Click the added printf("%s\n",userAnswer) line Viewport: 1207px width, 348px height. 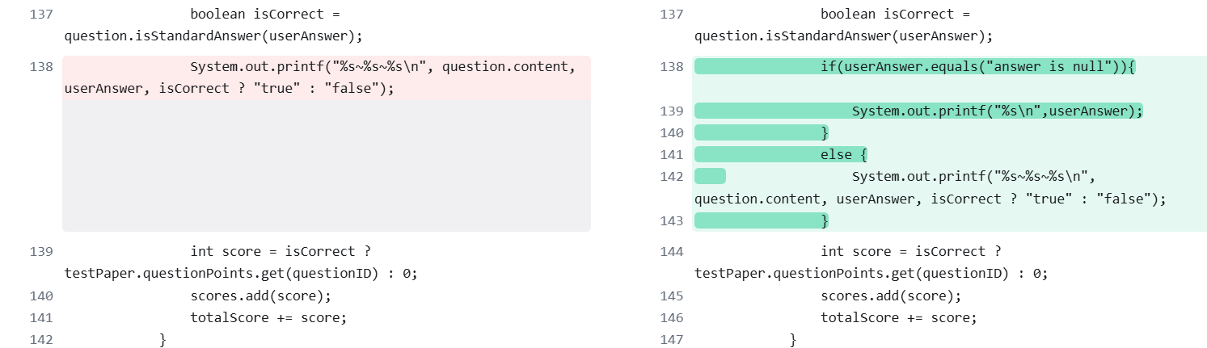pyautogui.click(x=998, y=111)
